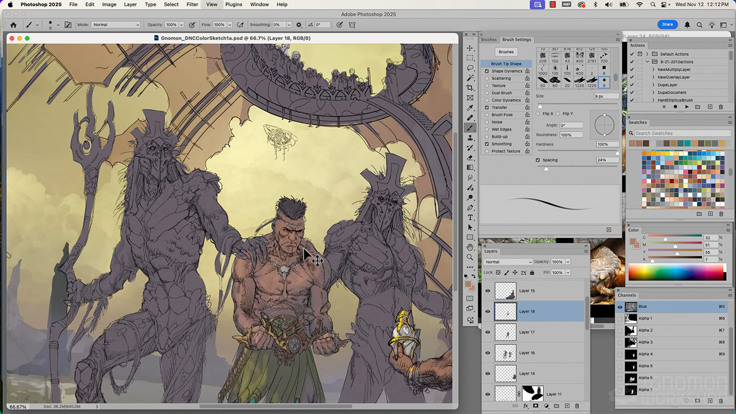Select the Move tool in the toolbar
736x414 pixels.
coord(470,48)
